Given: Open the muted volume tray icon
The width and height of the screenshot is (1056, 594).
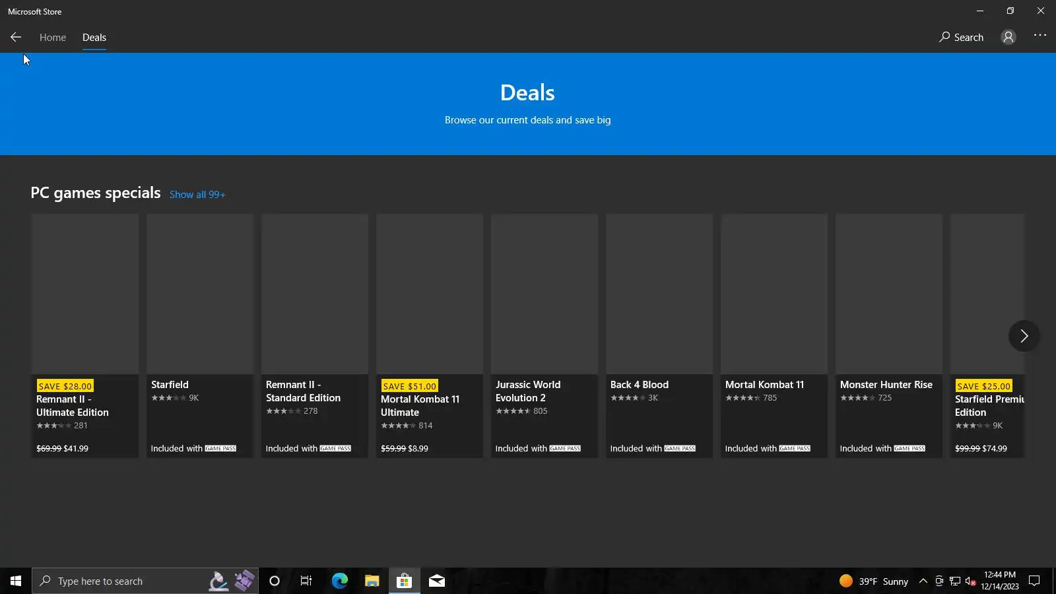Looking at the screenshot, I should (x=970, y=581).
